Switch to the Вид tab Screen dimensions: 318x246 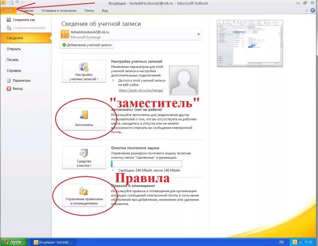(105, 11)
